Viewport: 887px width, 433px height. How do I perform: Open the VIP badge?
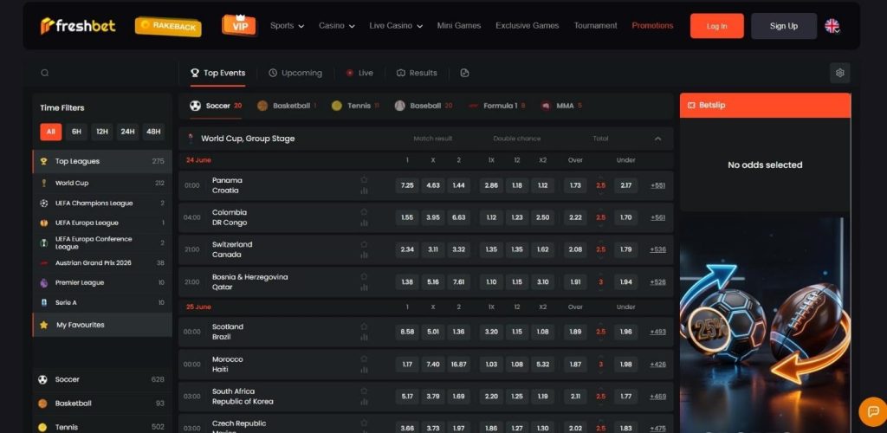click(239, 25)
